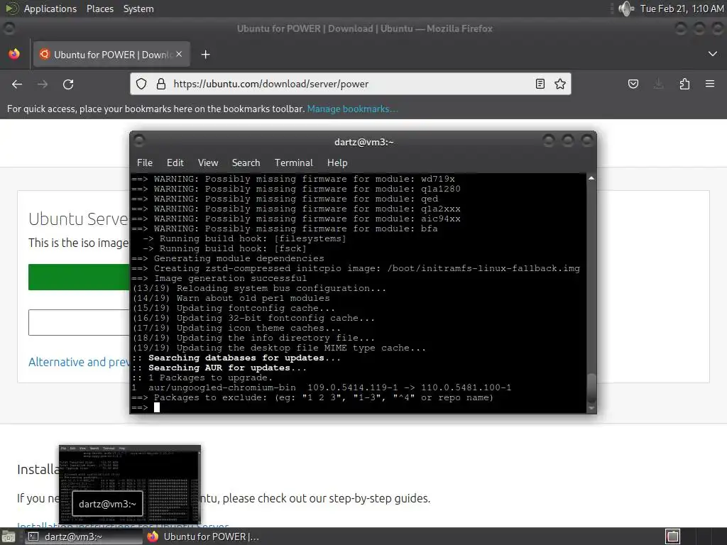Close the Ubuntu for POWER tab
Image resolution: width=727 pixels, height=545 pixels.
point(179,54)
